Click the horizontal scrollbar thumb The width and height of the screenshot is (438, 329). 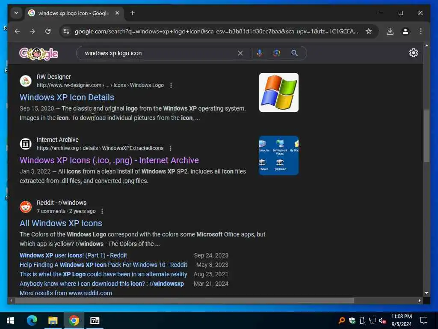tap(184, 300)
